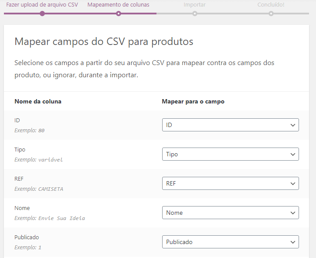Click the Mapear para o campo header

coord(193,101)
